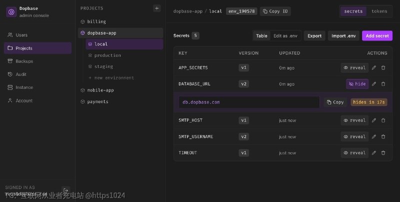Viewport: 400px width, 202px height.
Task: Copy the environment ID
Action: point(275,11)
